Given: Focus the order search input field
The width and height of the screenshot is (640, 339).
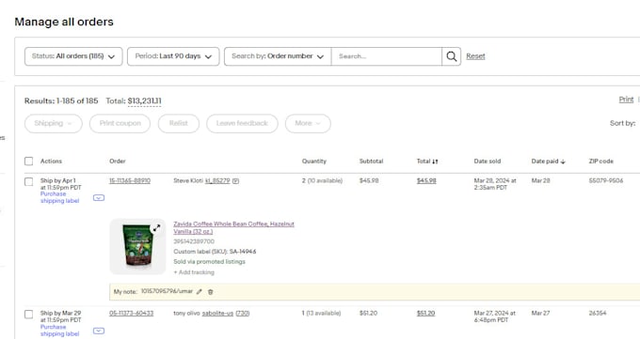Looking at the screenshot, I should (x=387, y=56).
